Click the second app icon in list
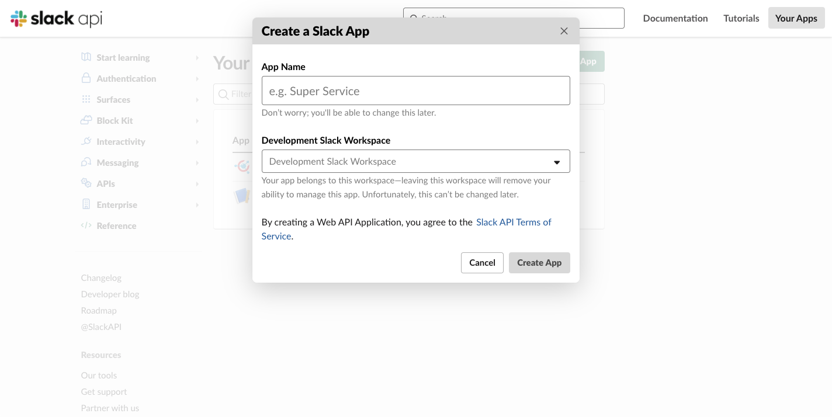The image size is (832, 417). click(242, 196)
